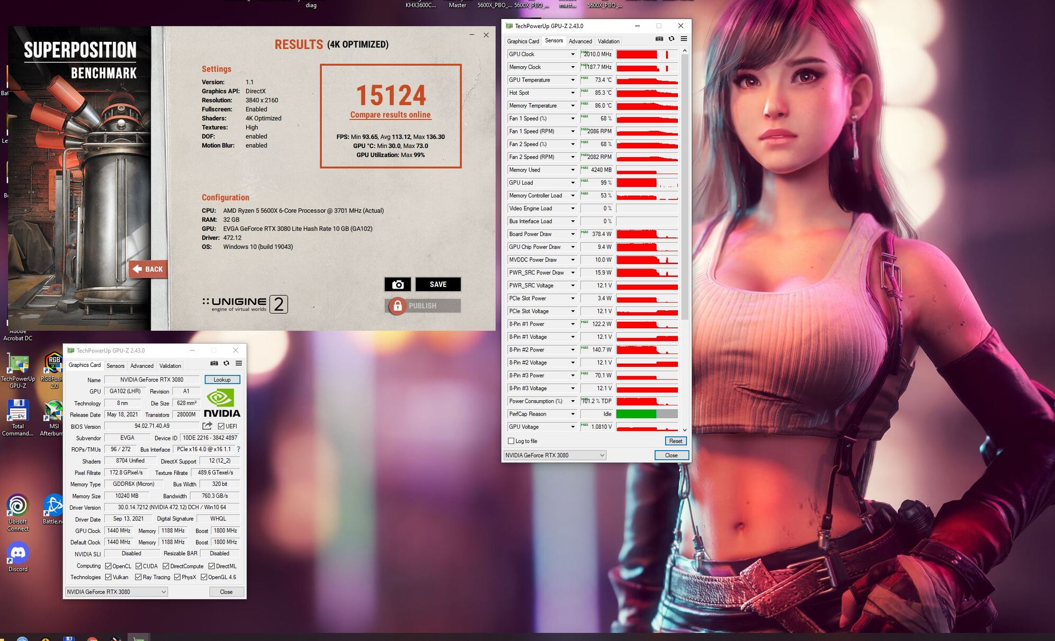
Task: Click refresh icon in GPU-Z Sensors window
Action: click(x=672, y=39)
